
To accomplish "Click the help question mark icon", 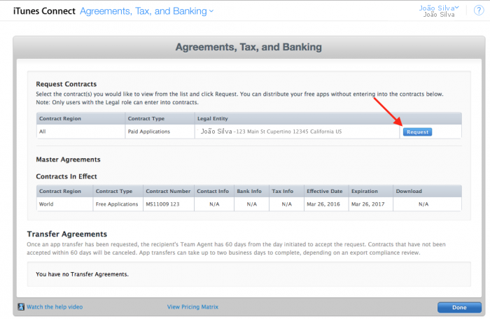I will pos(478,11).
